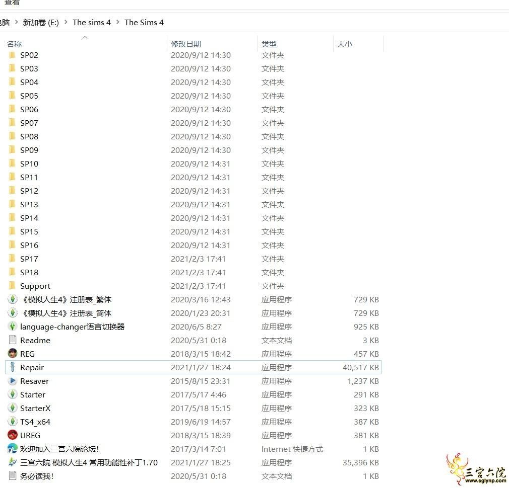
Task: Select the SP04 folder name
Action: click(29, 83)
